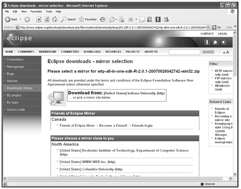Open the Edit menu

coord(15,12)
